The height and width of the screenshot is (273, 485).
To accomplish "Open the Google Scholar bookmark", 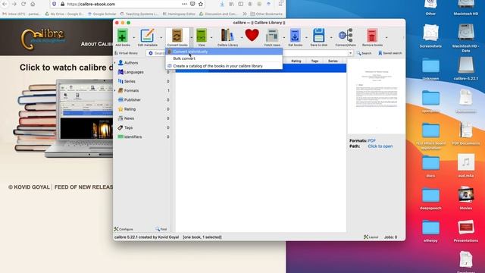I will pos(102,14).
